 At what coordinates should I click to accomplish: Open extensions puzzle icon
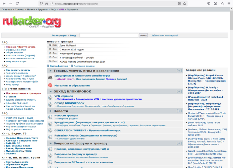(222, 4)
